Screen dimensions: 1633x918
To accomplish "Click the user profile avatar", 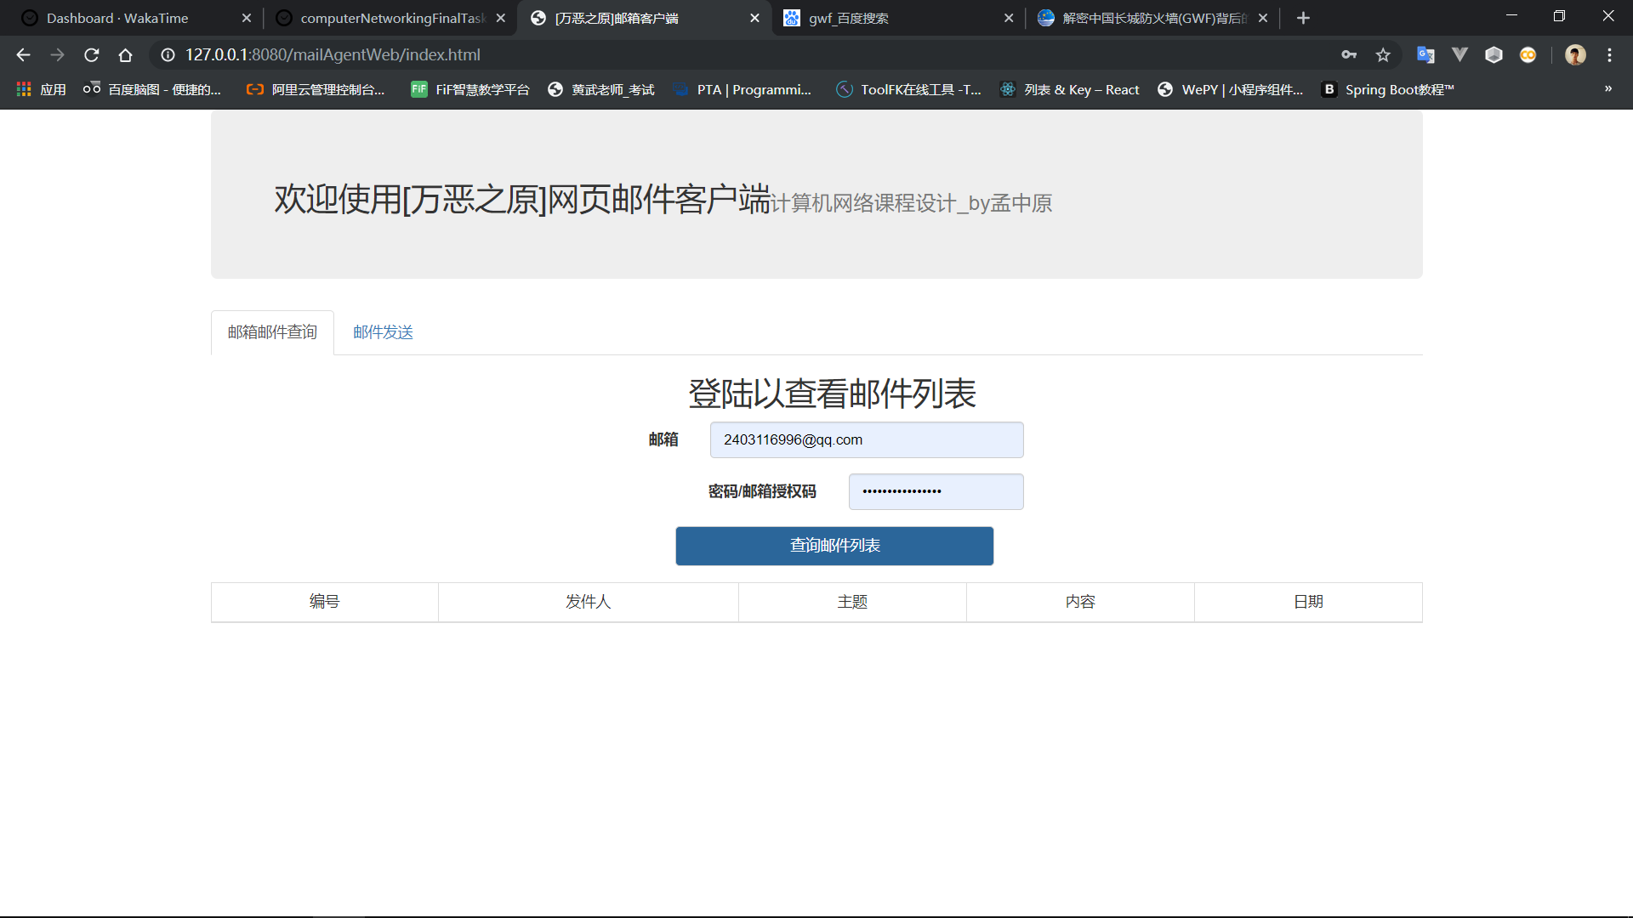I will pyautogui.click(x=1575, y=55).
